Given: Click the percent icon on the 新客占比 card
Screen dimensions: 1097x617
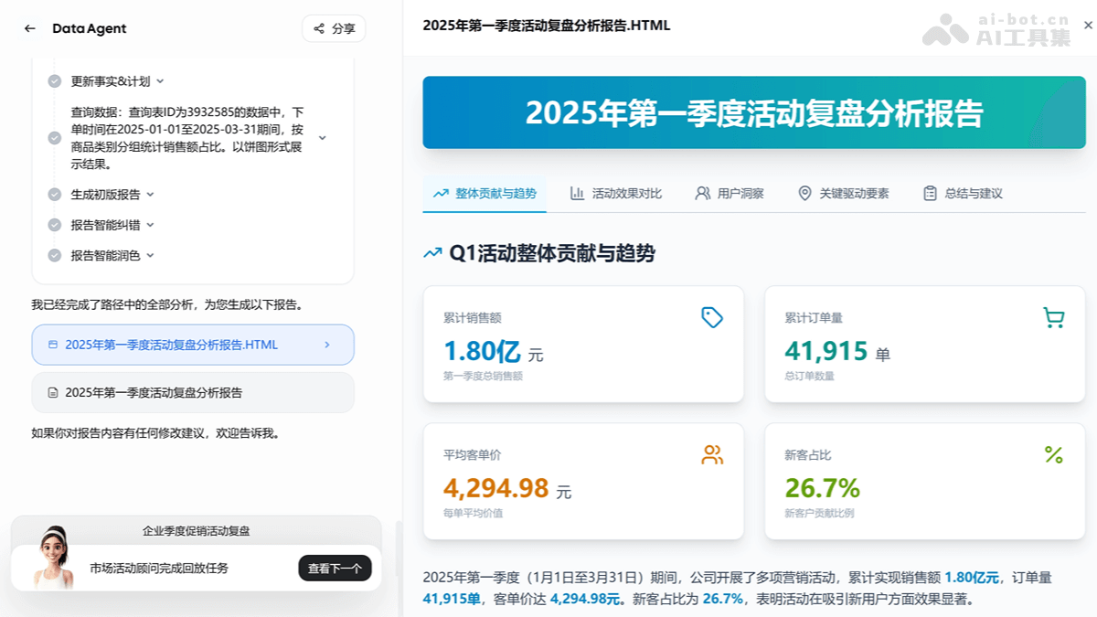Looking at the screenshot, I should pos(1054,453).
